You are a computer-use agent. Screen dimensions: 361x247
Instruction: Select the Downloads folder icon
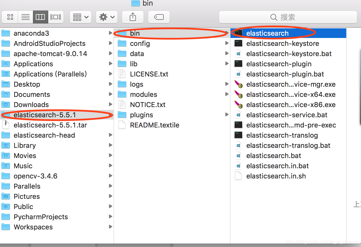[x=6, y=105]
